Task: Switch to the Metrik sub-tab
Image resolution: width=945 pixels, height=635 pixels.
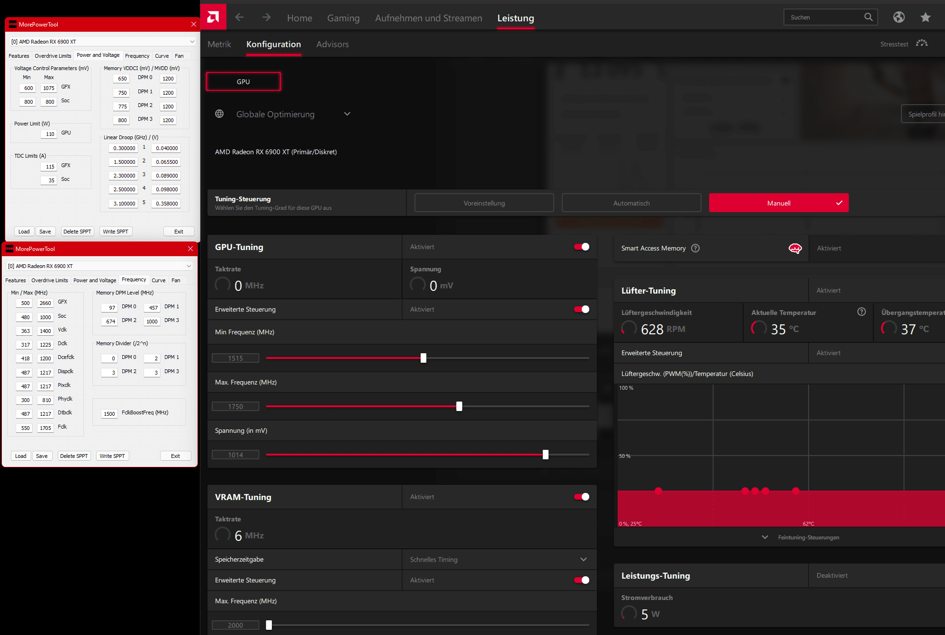Action: click(219, 44)
